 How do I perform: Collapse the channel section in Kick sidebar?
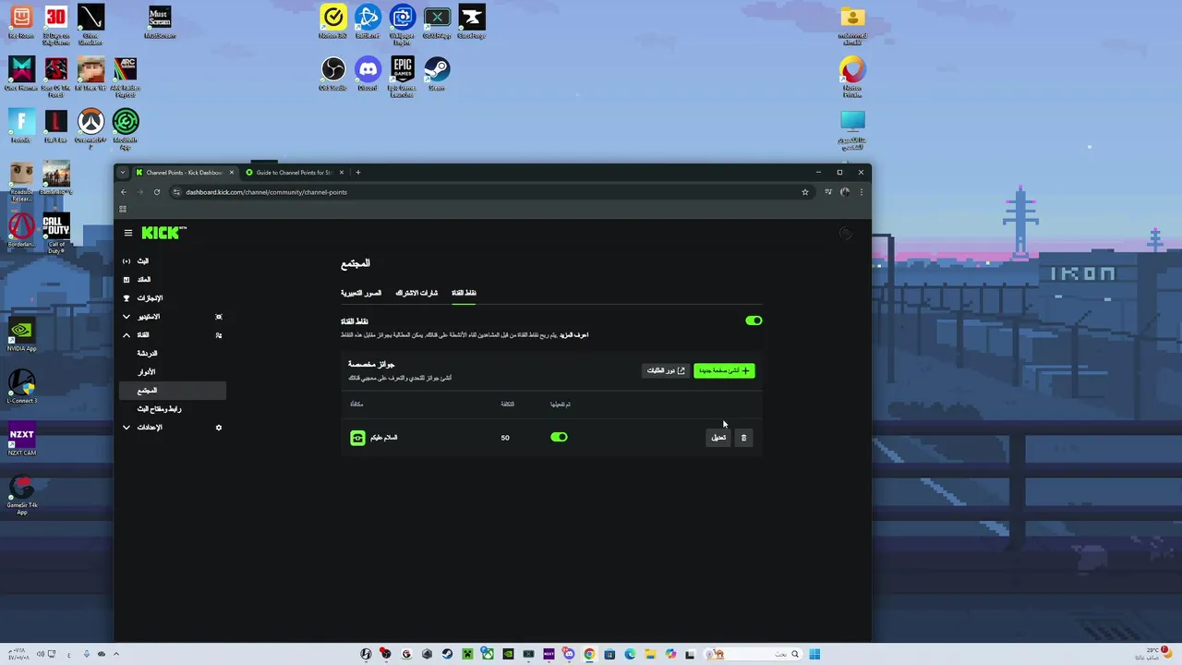pyautogui.click(x=127, y=335)
